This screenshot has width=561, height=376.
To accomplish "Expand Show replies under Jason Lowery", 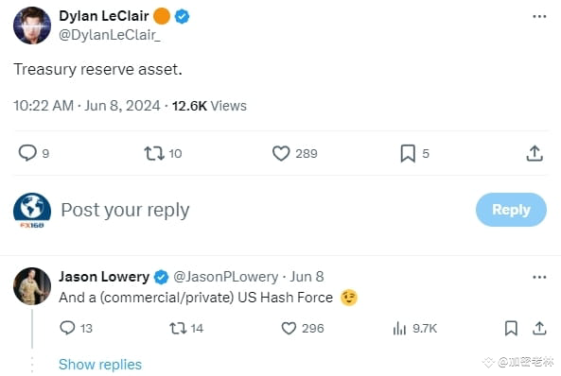I will tap(100, 365).
